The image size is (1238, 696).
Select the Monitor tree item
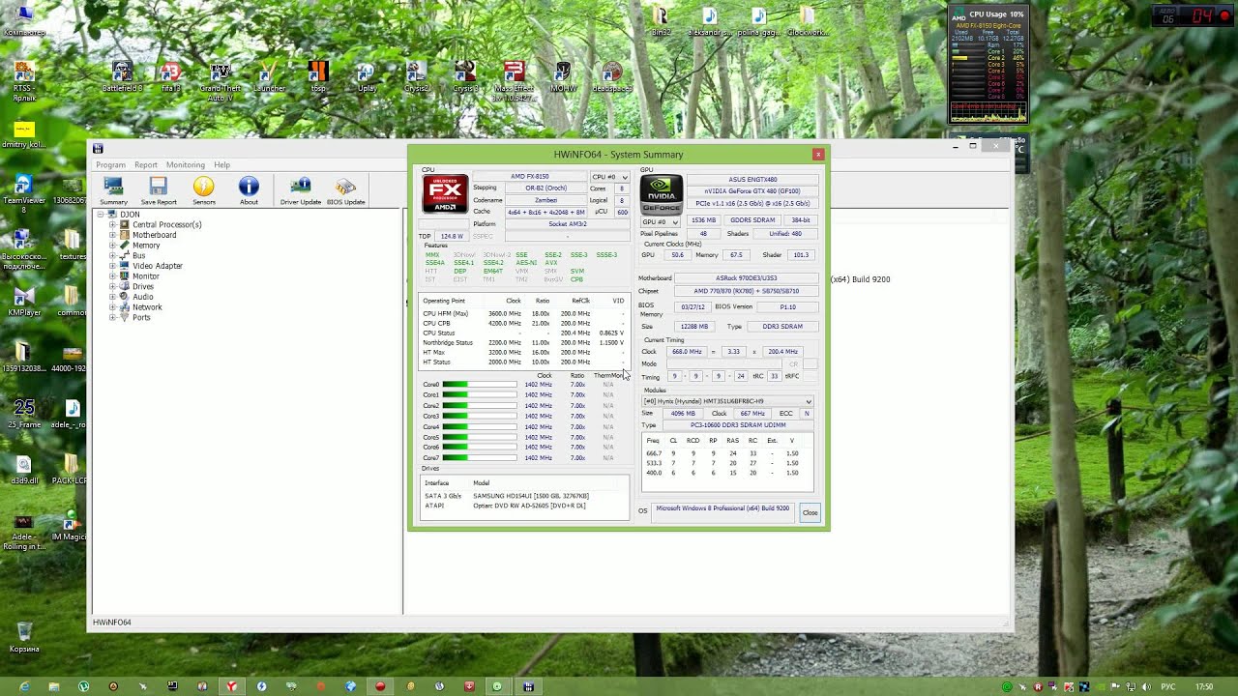(x=146, y=276)
